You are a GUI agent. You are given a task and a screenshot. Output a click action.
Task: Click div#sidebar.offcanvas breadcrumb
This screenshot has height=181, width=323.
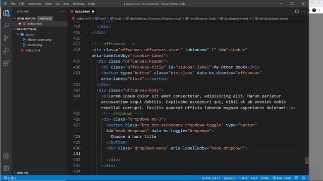[153, 19]
